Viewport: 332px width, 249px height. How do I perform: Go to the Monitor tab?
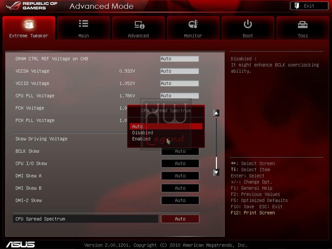193,28
